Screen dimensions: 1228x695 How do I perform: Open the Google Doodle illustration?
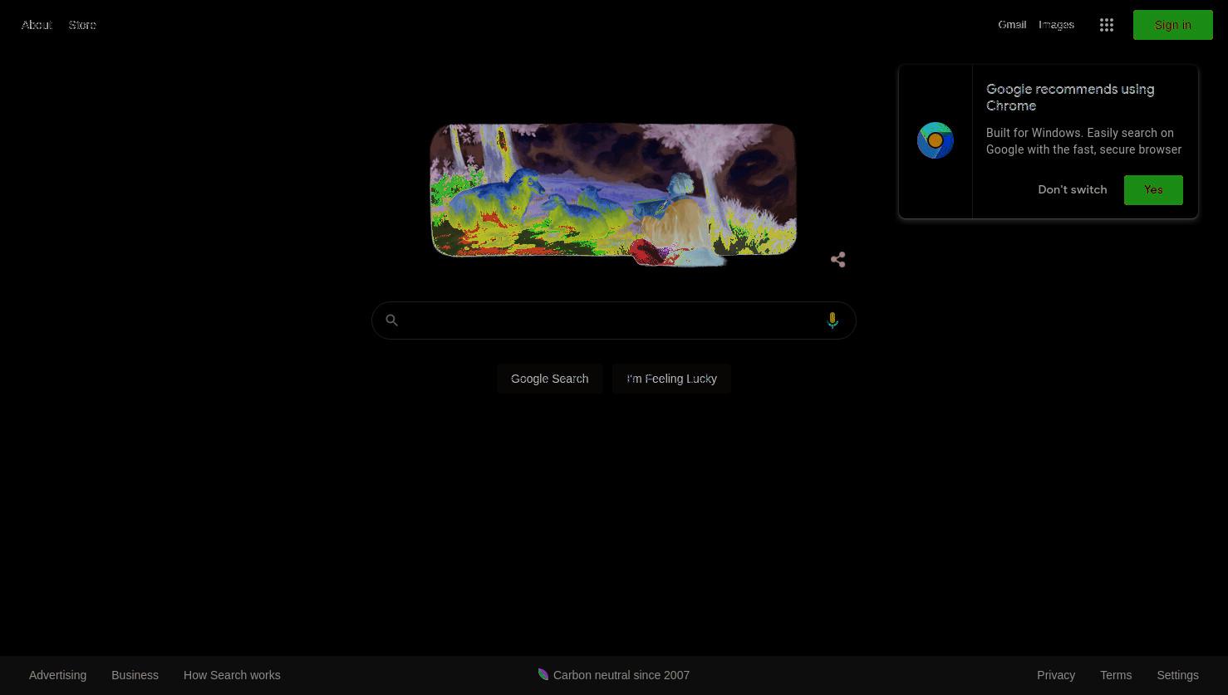(x=613, y=194)
